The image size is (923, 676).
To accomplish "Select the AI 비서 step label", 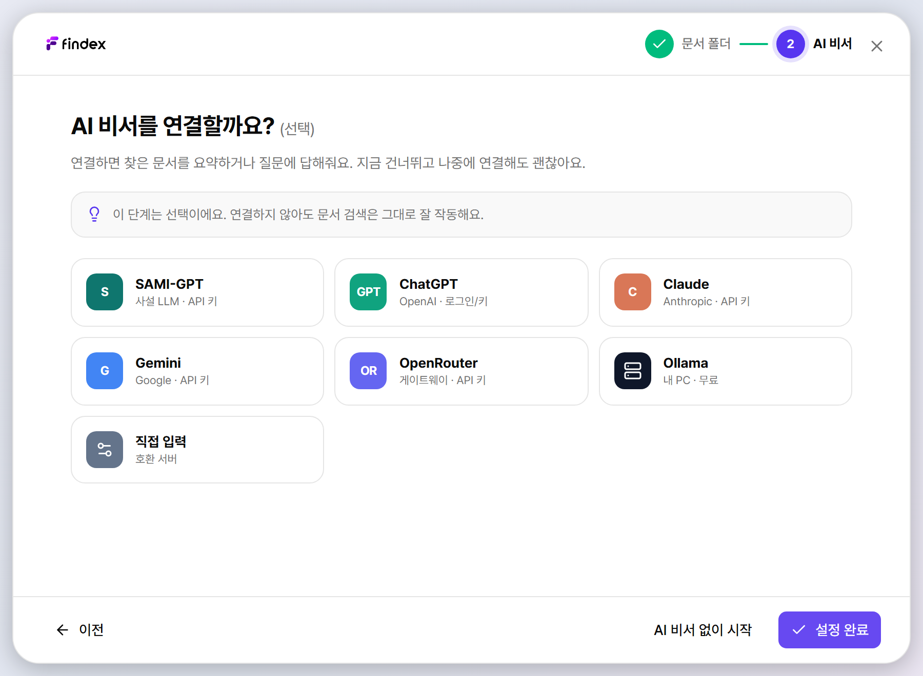I will tap(833, 44).
